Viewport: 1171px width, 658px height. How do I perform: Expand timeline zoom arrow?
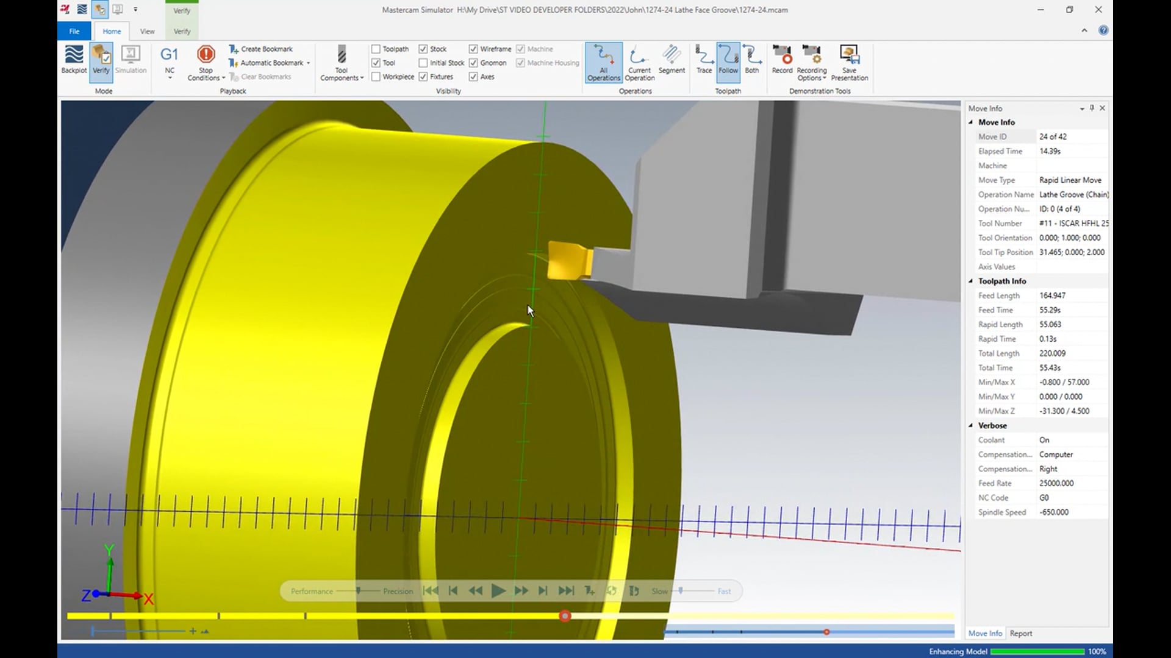coord(205,632)
